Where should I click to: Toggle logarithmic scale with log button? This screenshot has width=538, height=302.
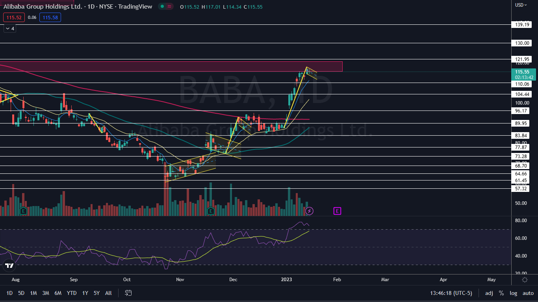(513, 293)
